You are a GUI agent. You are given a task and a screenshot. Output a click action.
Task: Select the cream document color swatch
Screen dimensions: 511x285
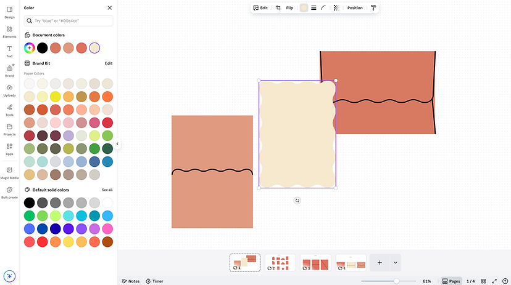point(94,48)
